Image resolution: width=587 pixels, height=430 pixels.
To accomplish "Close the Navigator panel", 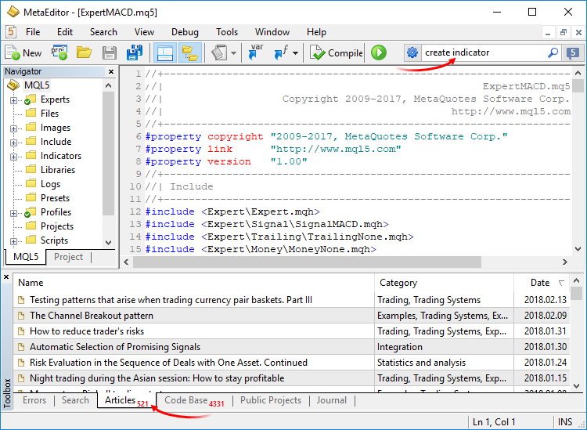I will click(111, 71).
